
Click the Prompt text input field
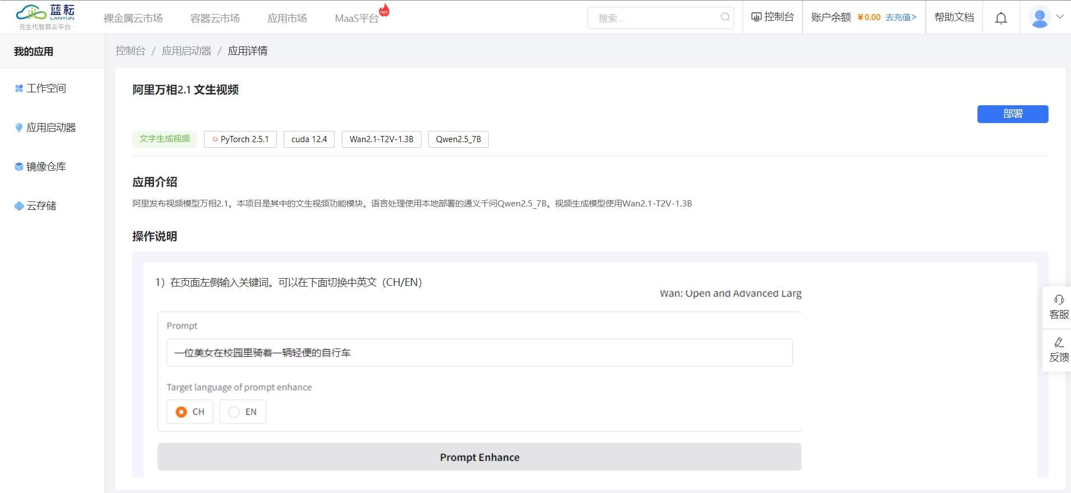[479, 353]
